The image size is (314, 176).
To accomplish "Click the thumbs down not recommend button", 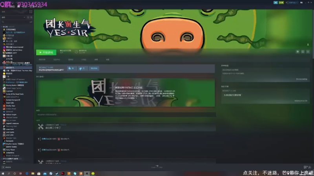I will pyautogui.click(x=82, y=68).
